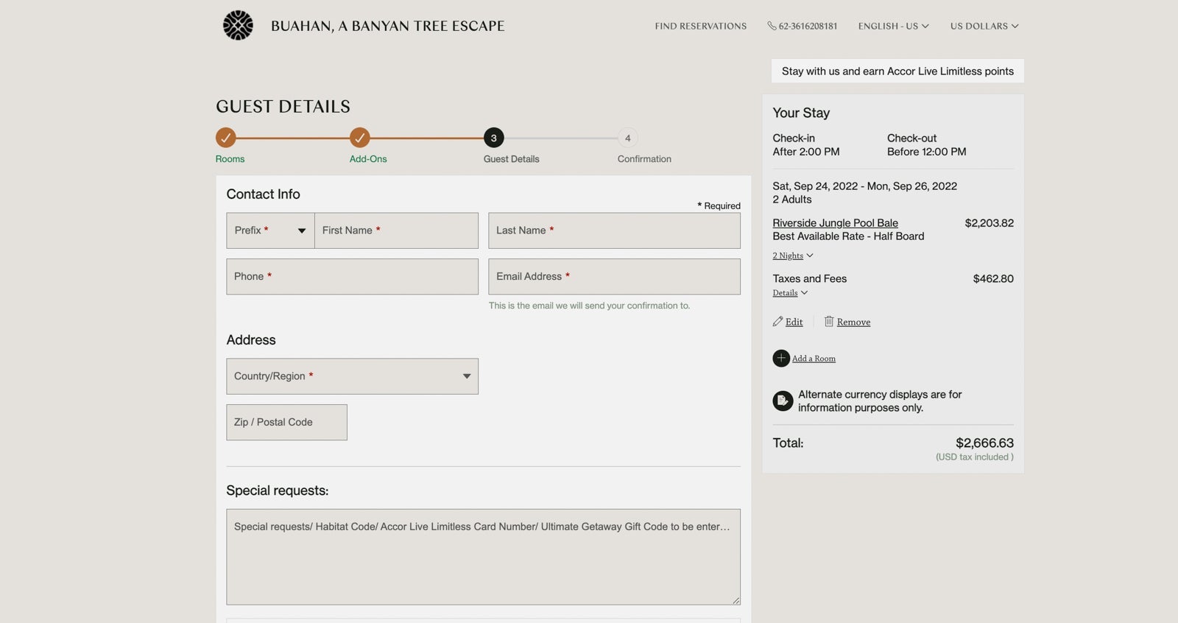The height and width of the screenshot is (623, 1178).
Task: Click the taxes amount $462.80
Action: (993, 278)
